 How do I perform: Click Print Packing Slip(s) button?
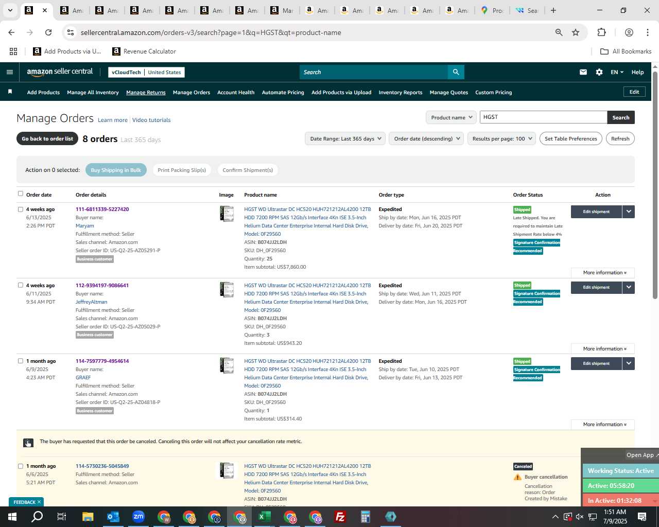(x=182, y=170)
